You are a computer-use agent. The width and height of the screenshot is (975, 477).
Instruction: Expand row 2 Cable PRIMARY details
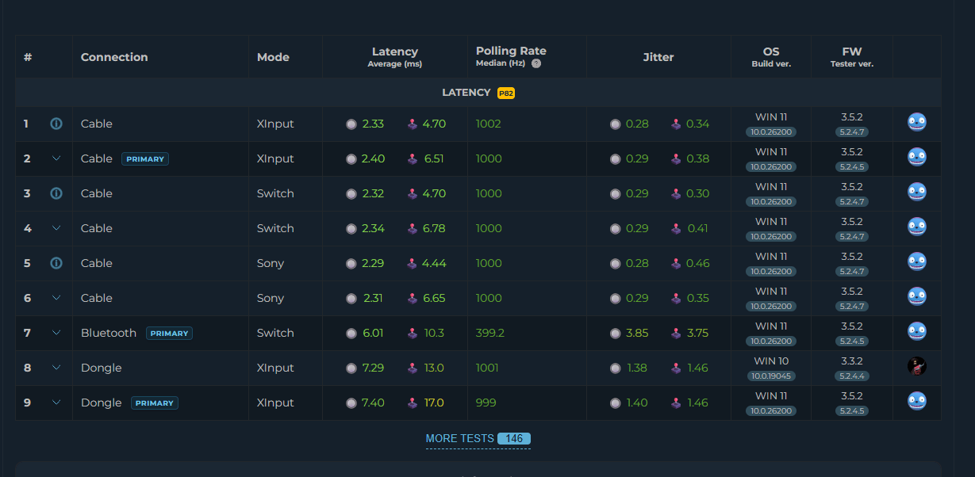pos(56,158)
